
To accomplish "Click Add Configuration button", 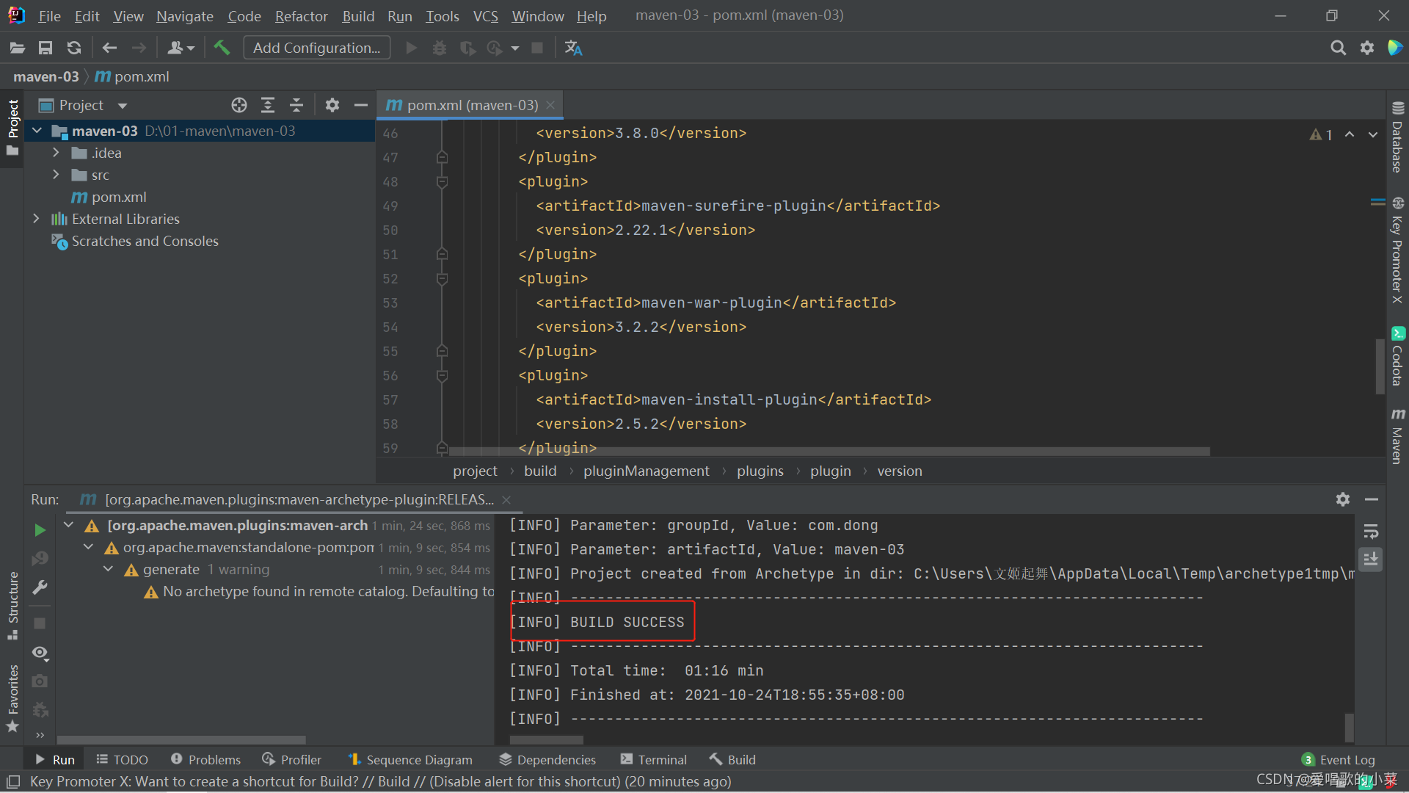I will (316, 48).
